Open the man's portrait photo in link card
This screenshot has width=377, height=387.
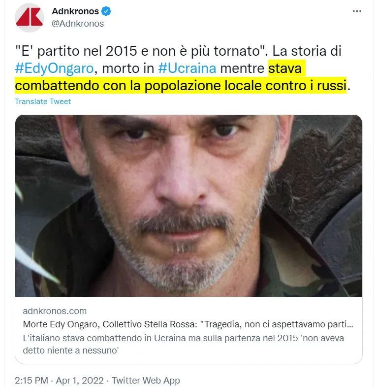188,206
